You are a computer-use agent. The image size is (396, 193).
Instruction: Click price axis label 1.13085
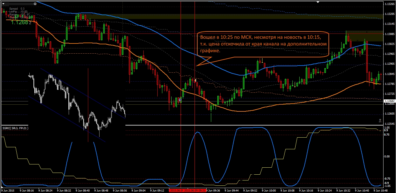(389, 34)
